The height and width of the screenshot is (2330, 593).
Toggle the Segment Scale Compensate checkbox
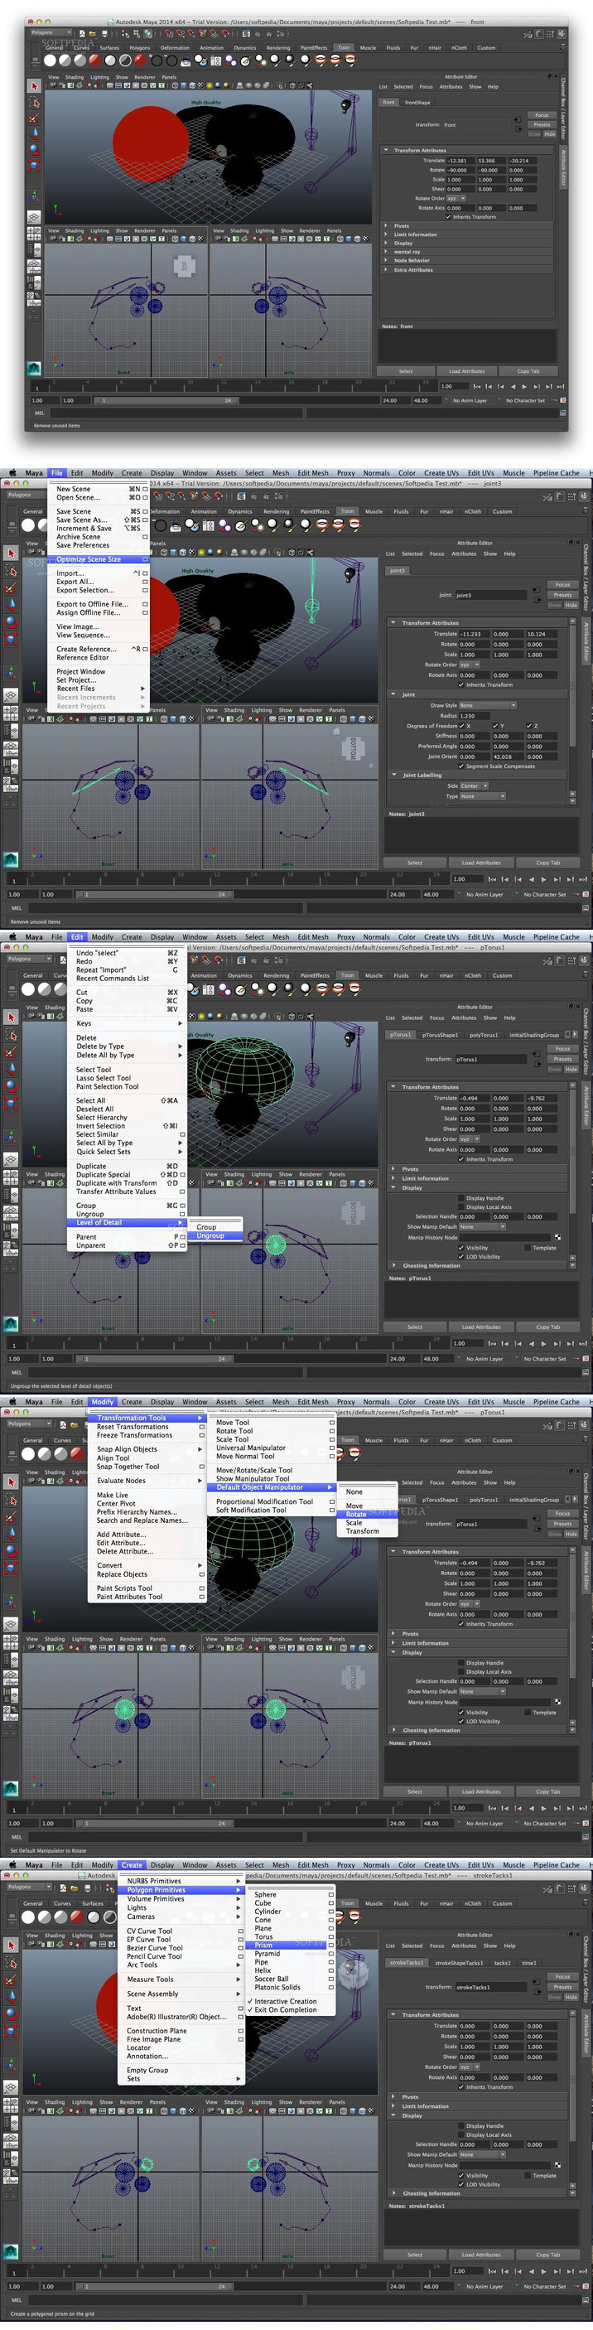click(462, 766)
